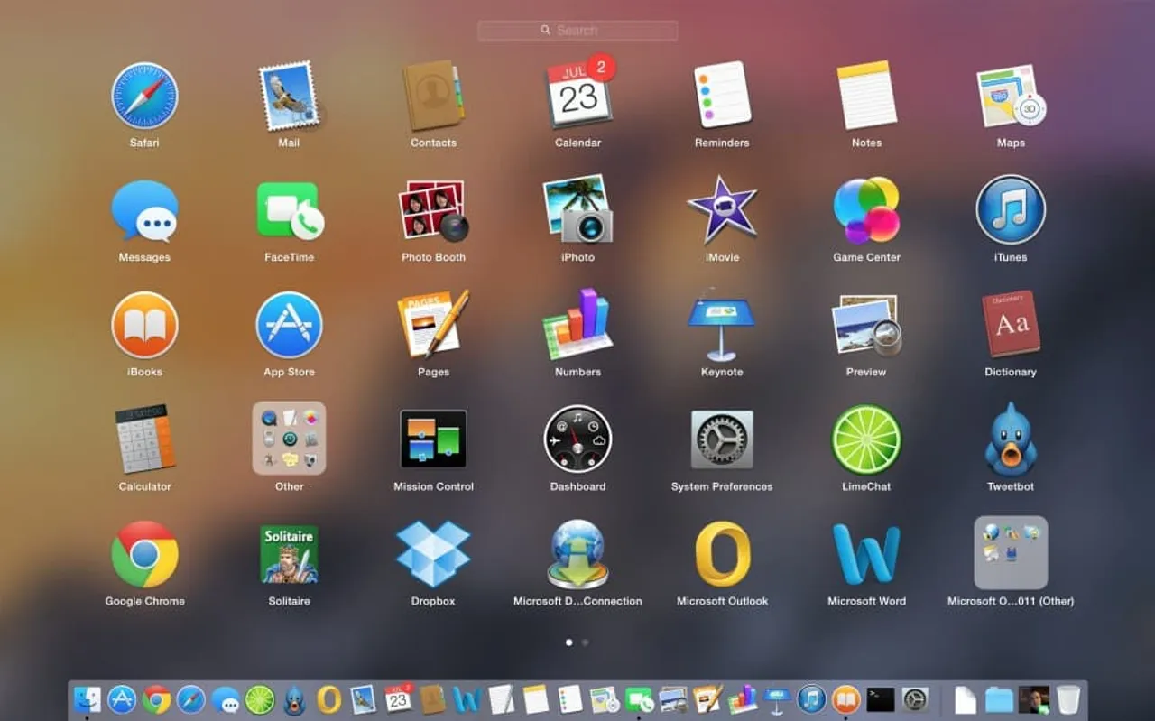
Task: Open Mail from the Launchpad grid
Action: [289, 96]
